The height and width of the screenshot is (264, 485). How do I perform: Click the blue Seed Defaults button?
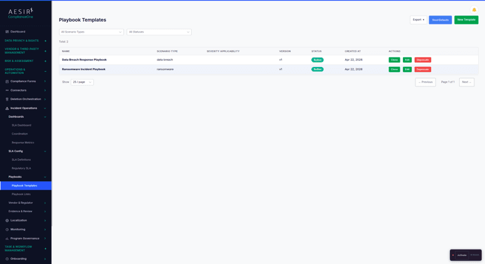440,20
